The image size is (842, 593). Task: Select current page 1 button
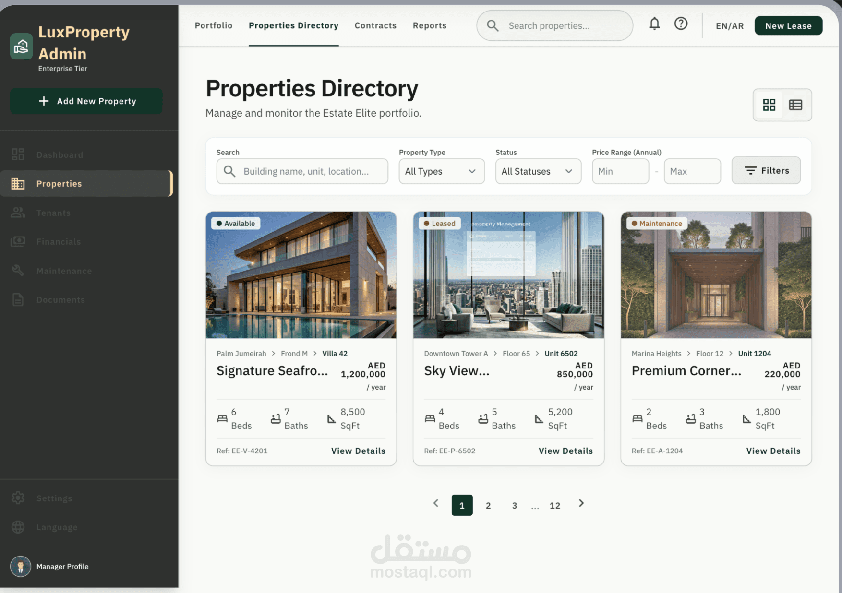(x=462, y=505)
